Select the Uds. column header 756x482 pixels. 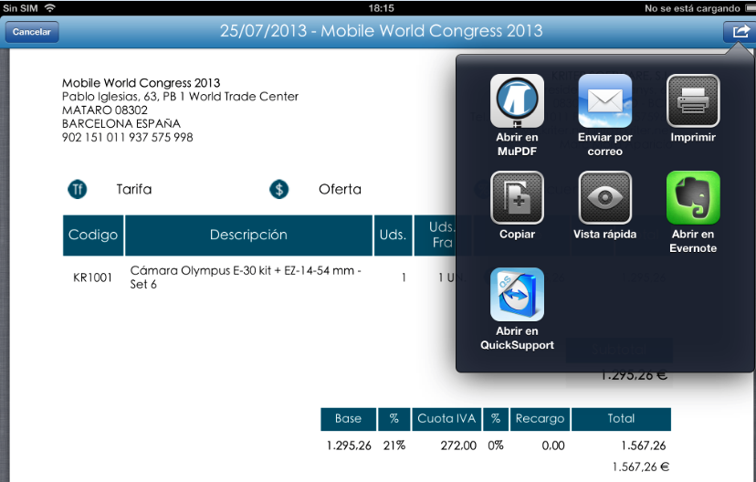pyautogui.click(x=393, y=235)
